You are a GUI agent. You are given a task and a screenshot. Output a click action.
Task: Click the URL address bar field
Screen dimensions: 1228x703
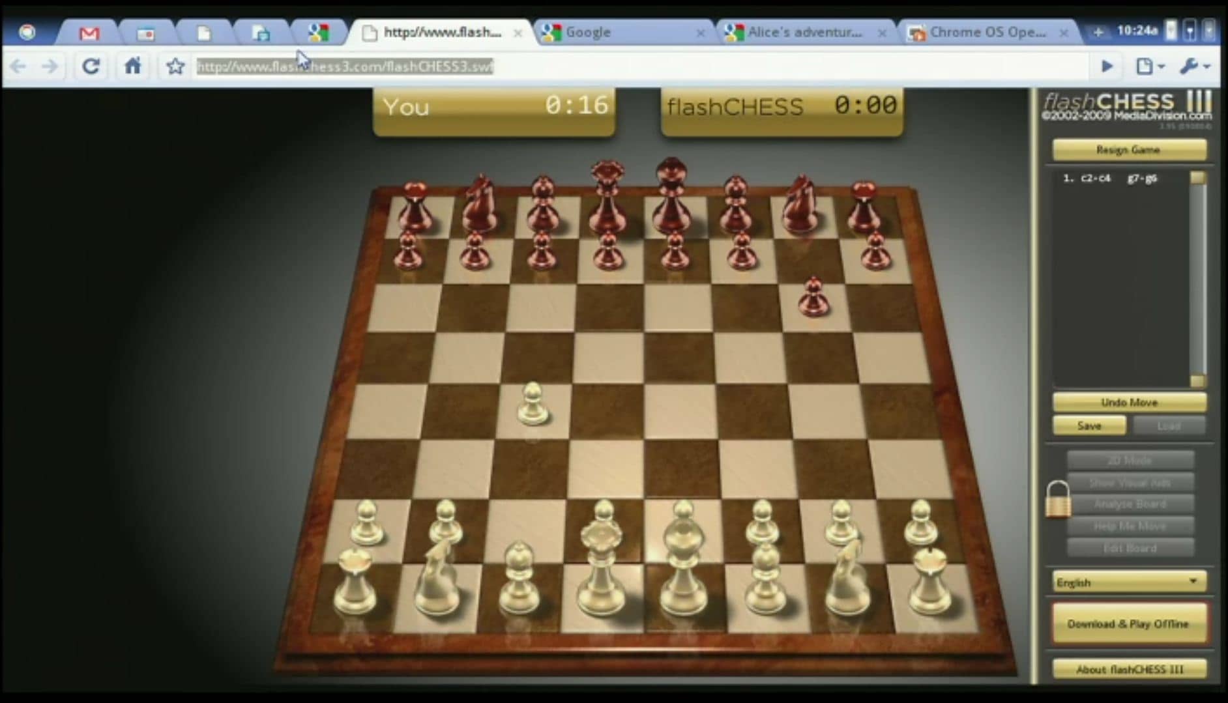tap(639, 66)
